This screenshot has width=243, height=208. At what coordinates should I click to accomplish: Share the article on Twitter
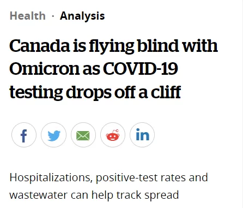click(53, 135)
